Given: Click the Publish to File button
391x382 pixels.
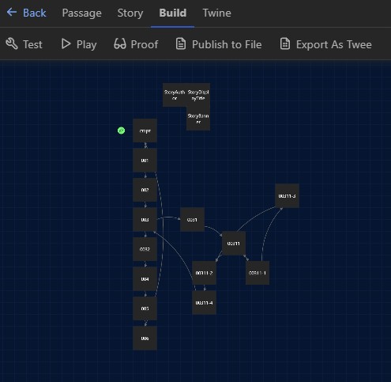Looking at the screenshot, I should (x=219, y=44).
